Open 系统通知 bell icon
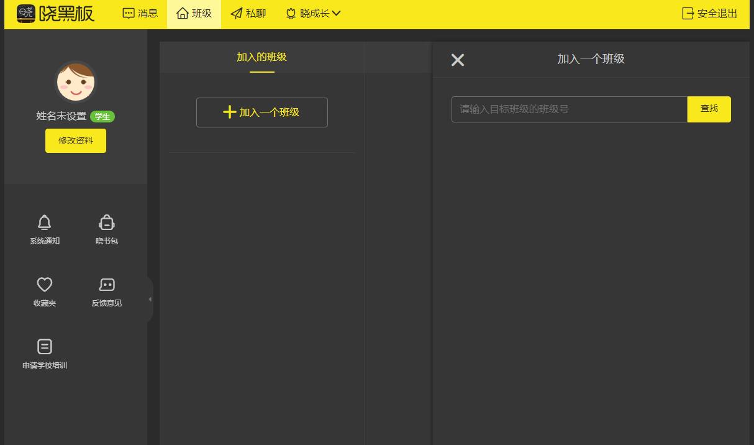754x445 pixels. coord(45,222)
